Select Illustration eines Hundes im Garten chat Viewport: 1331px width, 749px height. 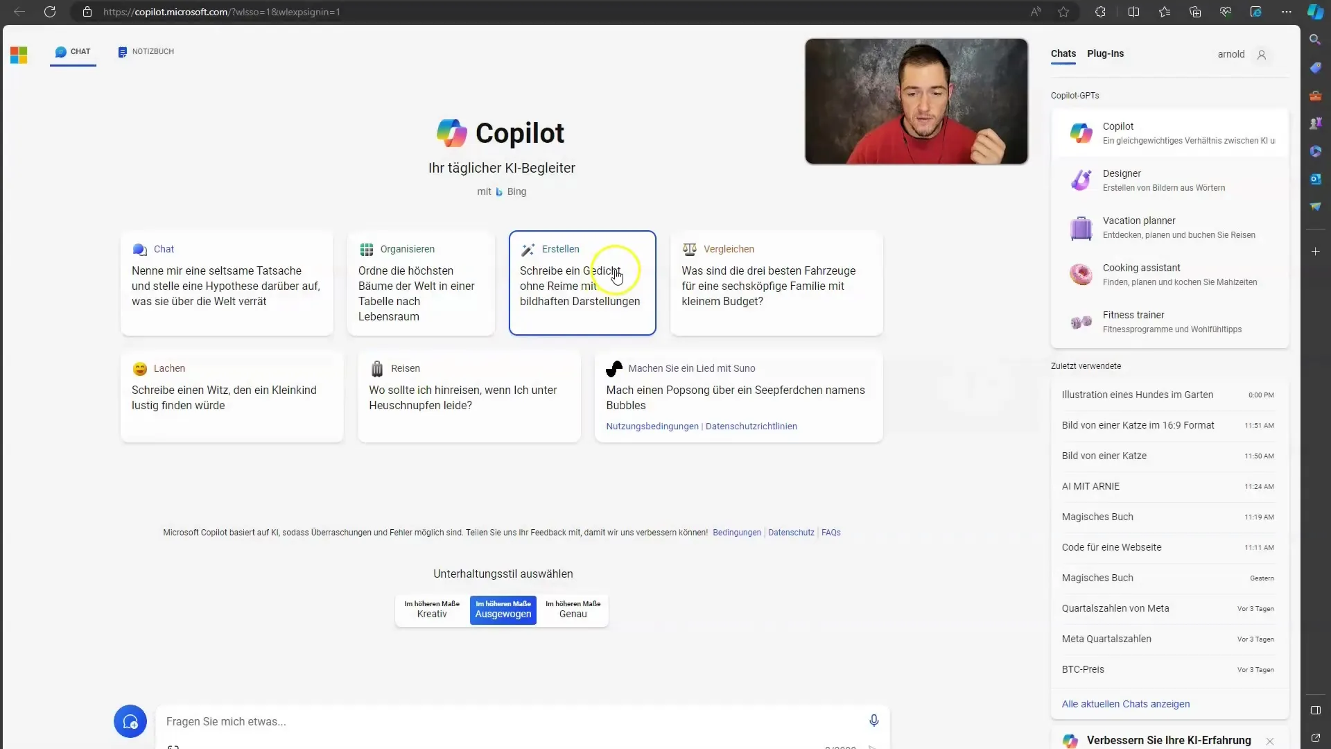[x=1137, y=394]
